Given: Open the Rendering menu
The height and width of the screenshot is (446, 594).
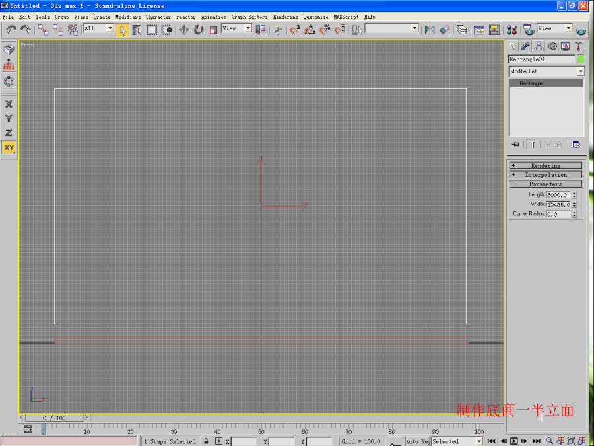Looking at the screenshot, I should point(286,17).
